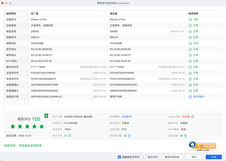This screenshot has width=226, height=161.
Task: Click the 需用户判断 cell
Action: tap(116, 97)
